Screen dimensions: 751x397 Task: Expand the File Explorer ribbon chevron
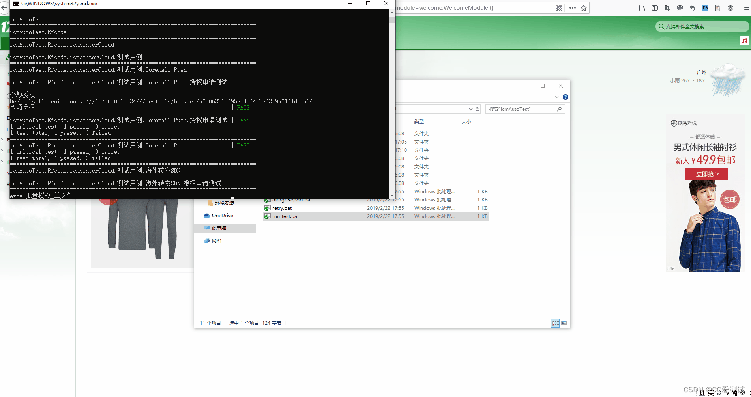click(557, 97)
